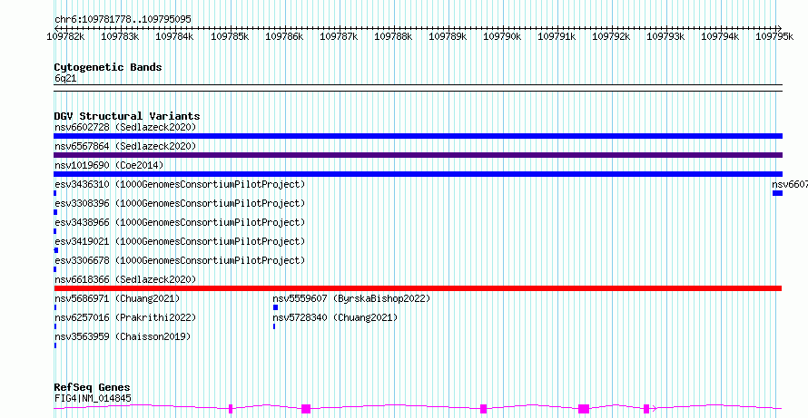Click the FIG4 exon between 109789k and 109790k
Viewport: 808px width, 418px height.
click(483, 409)
